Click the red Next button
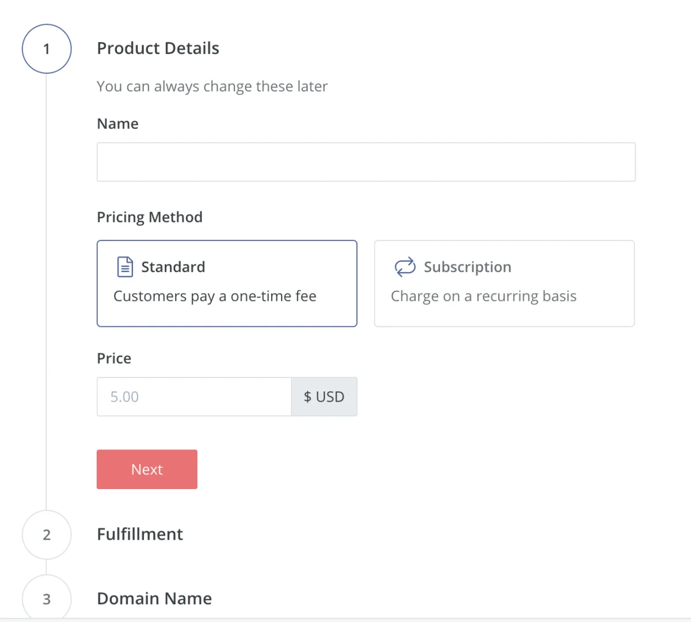Image resolution: width=691 pixels, height=622 pixels. click(x=147, y=470)
